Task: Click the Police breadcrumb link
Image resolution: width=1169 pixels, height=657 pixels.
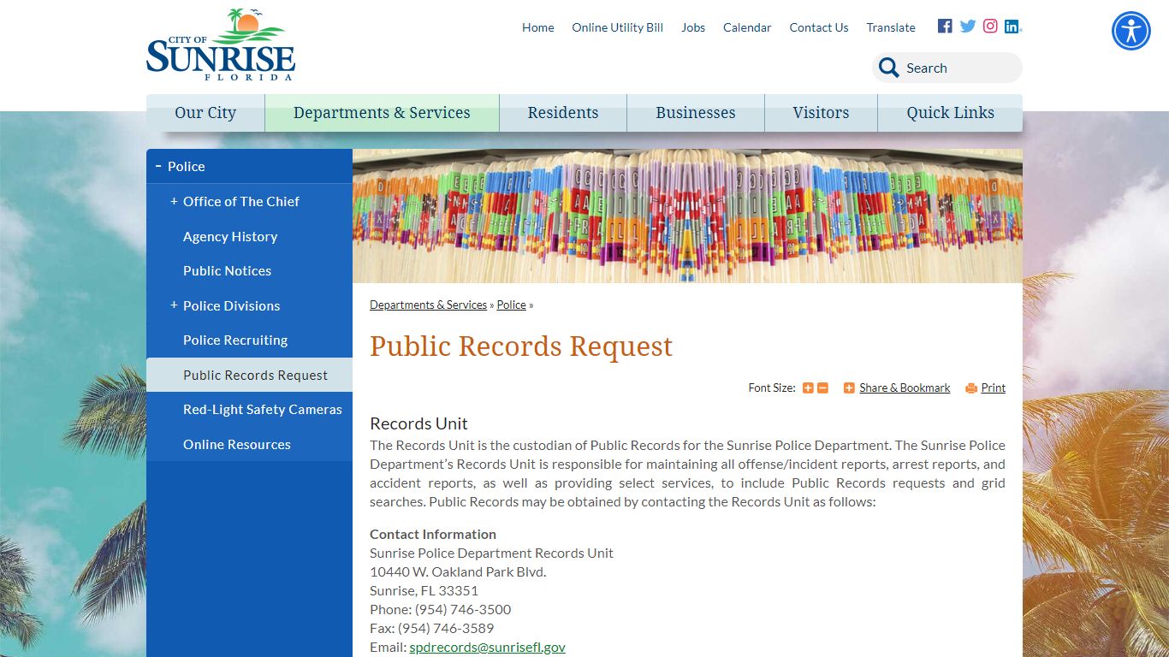Action: pyautogui.click(x=512, y=305)
